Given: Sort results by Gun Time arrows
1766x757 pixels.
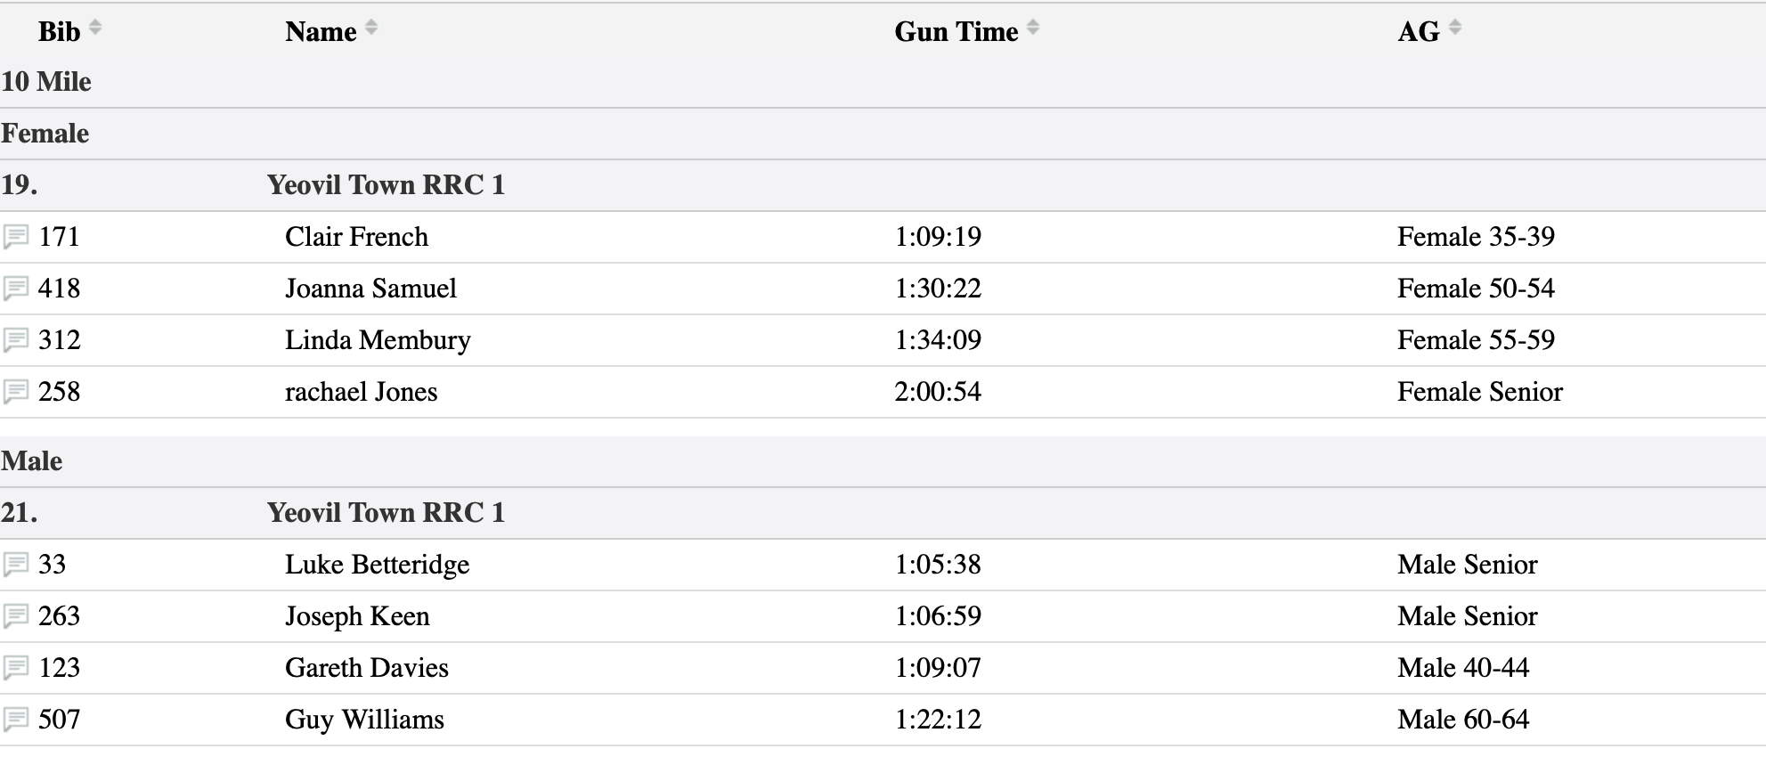Looking at the screenshot, I should pos(1033,28).
